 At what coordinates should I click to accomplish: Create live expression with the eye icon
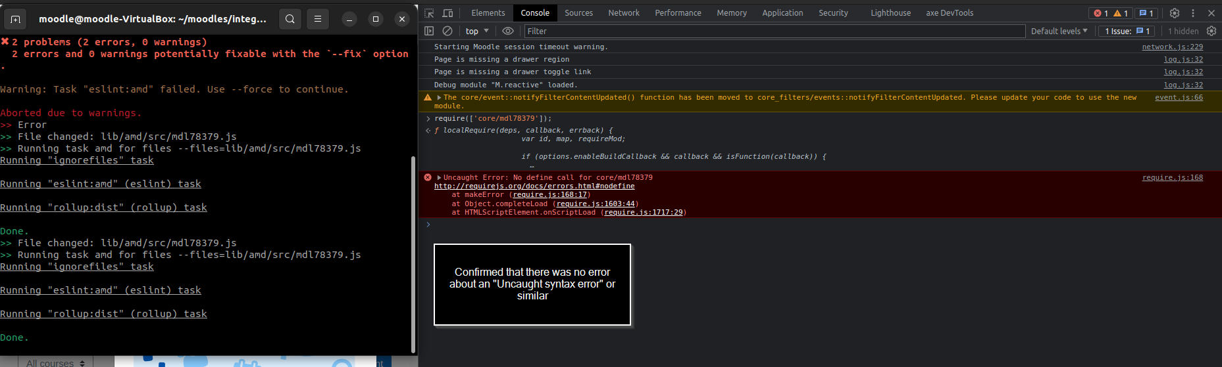[508, 31]
